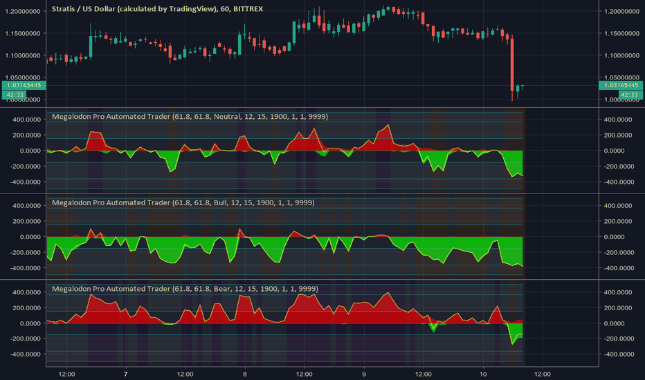Click 0.0000 on the Bull pane's right axis
The image size is (645, 380).
tap(614, 237)
